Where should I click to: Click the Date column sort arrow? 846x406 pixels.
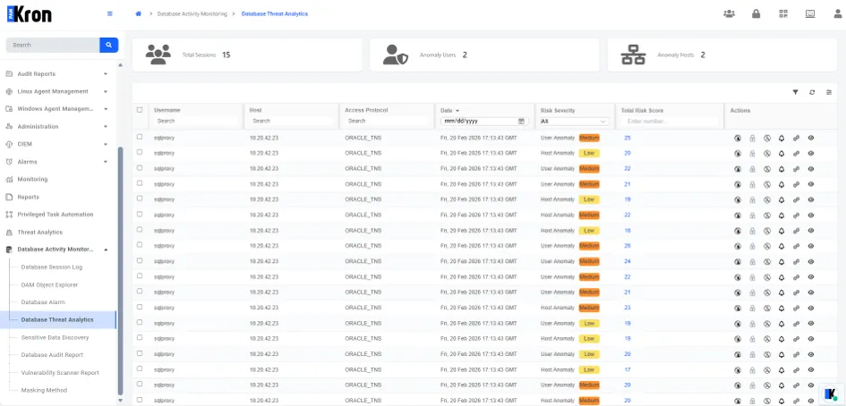coord(457,111)
